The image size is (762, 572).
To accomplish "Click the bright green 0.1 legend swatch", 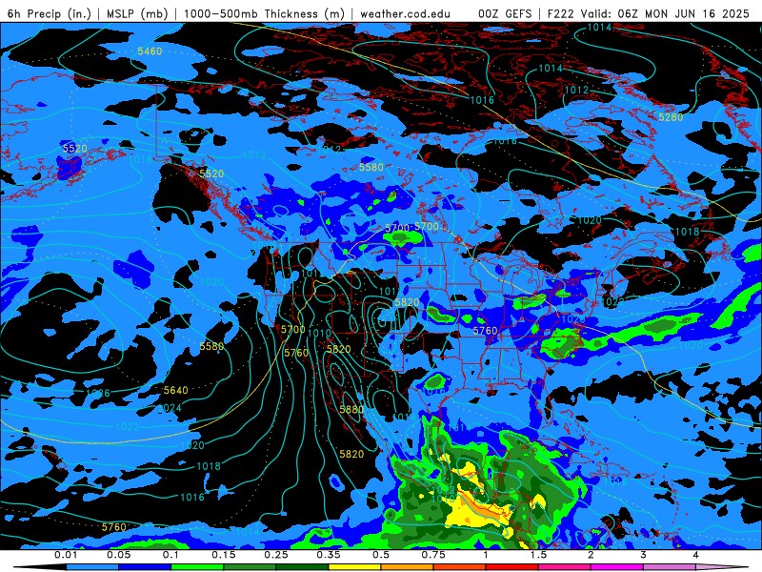I will pyautogui.click(x=197, y=567).
